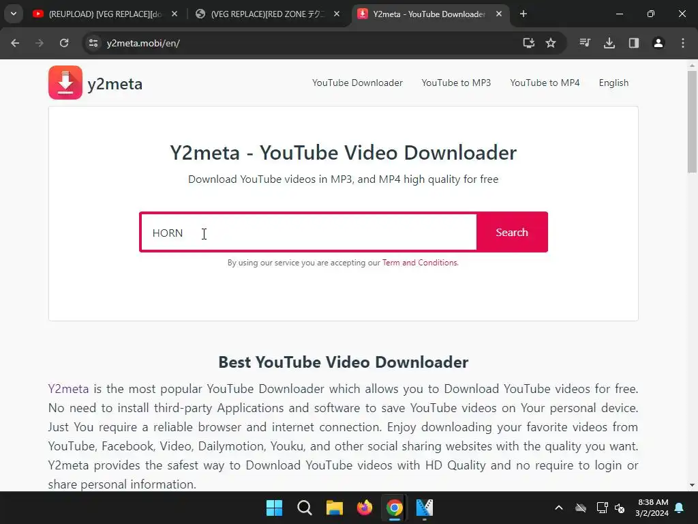The width and height of the screenshot is (698, 524).
Task: Open Windows taskbar search
Action: coord(305,508)
